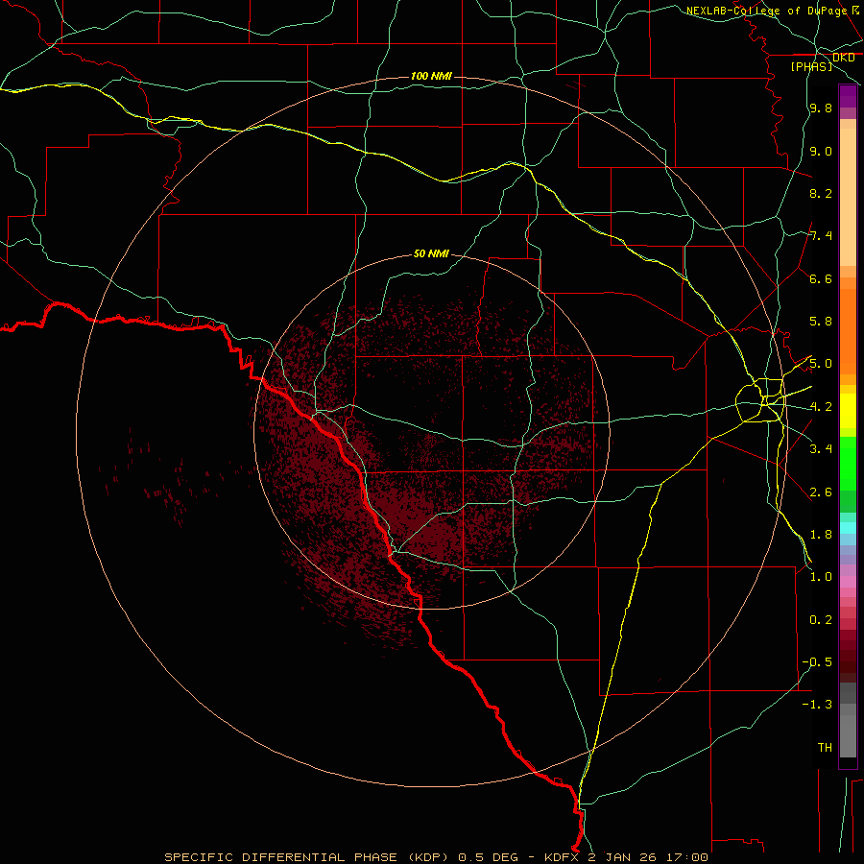This screenshot has width=864, height=864.
Task: Click the "50 NMI" range ring label
Action: coord(431,253)
